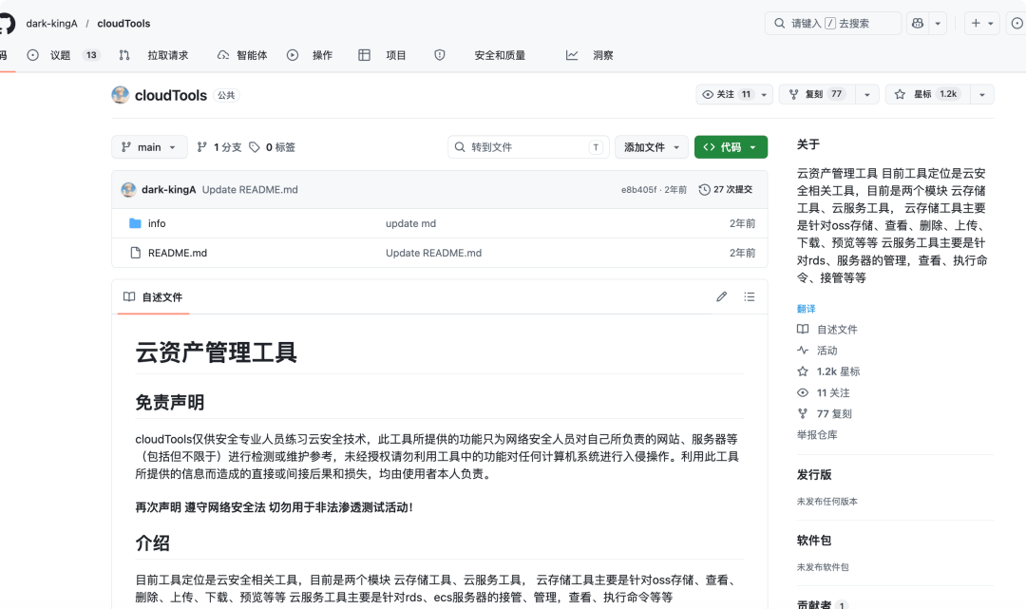The width and height of the screenshot is (1026, 609).
Task: Expand the fork options arrow beside 复刻
Action: pos(867,94)
